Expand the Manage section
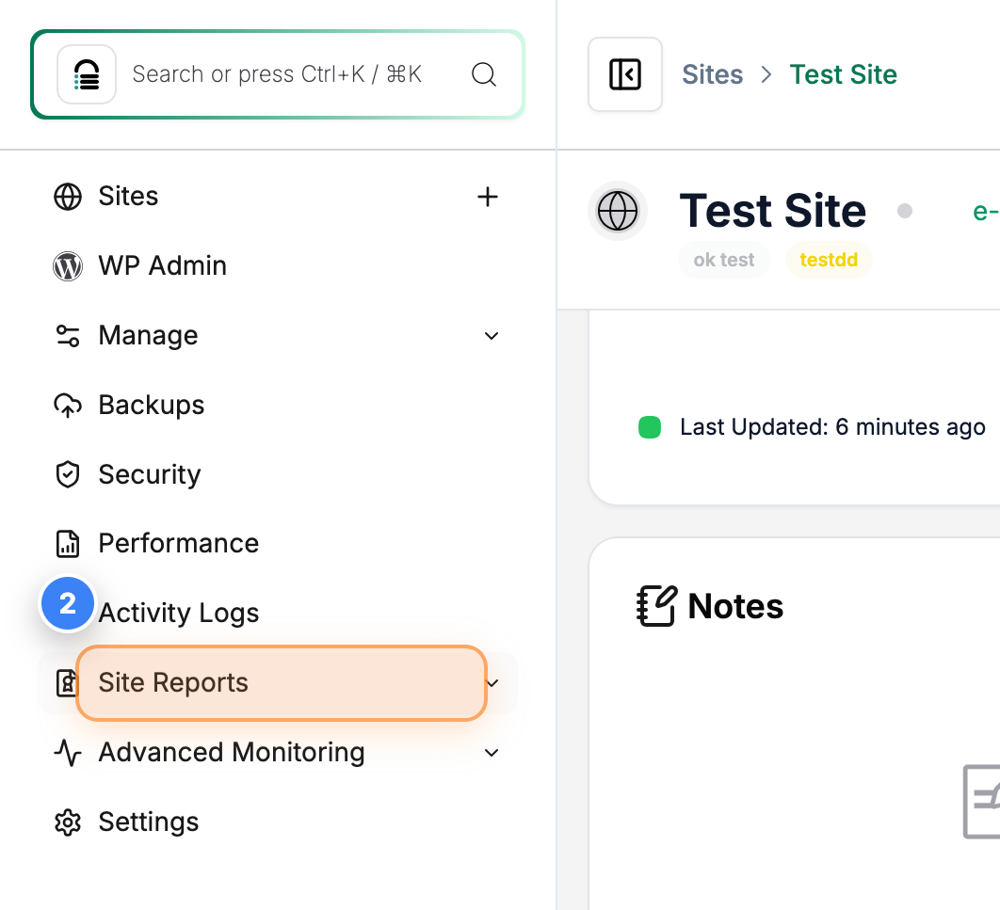The height and width of the screenshot is (910, 1000). tap(491, 336)
